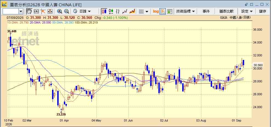The image size is (271, 127).
Task: Click the current price tag 30.560
Action: tap(258, 65)
